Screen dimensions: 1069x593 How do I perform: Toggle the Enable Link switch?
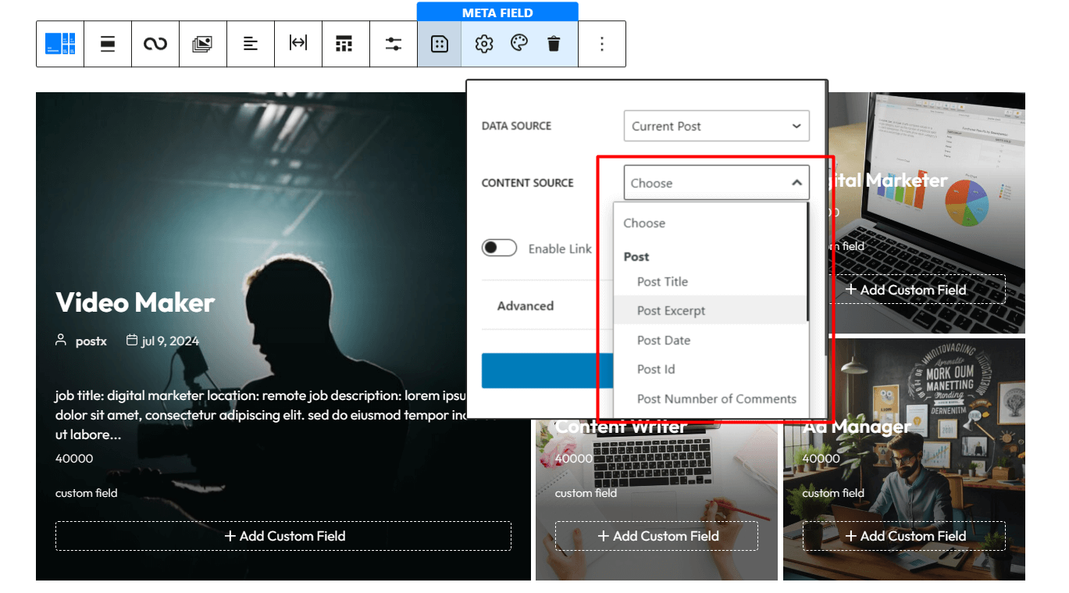(498, 248)
